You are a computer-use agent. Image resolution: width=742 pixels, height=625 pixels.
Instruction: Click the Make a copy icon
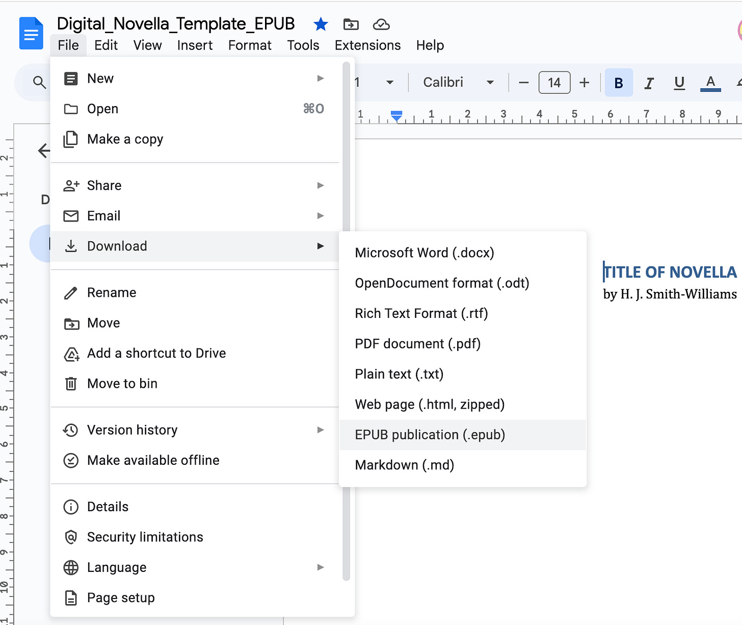71,139
